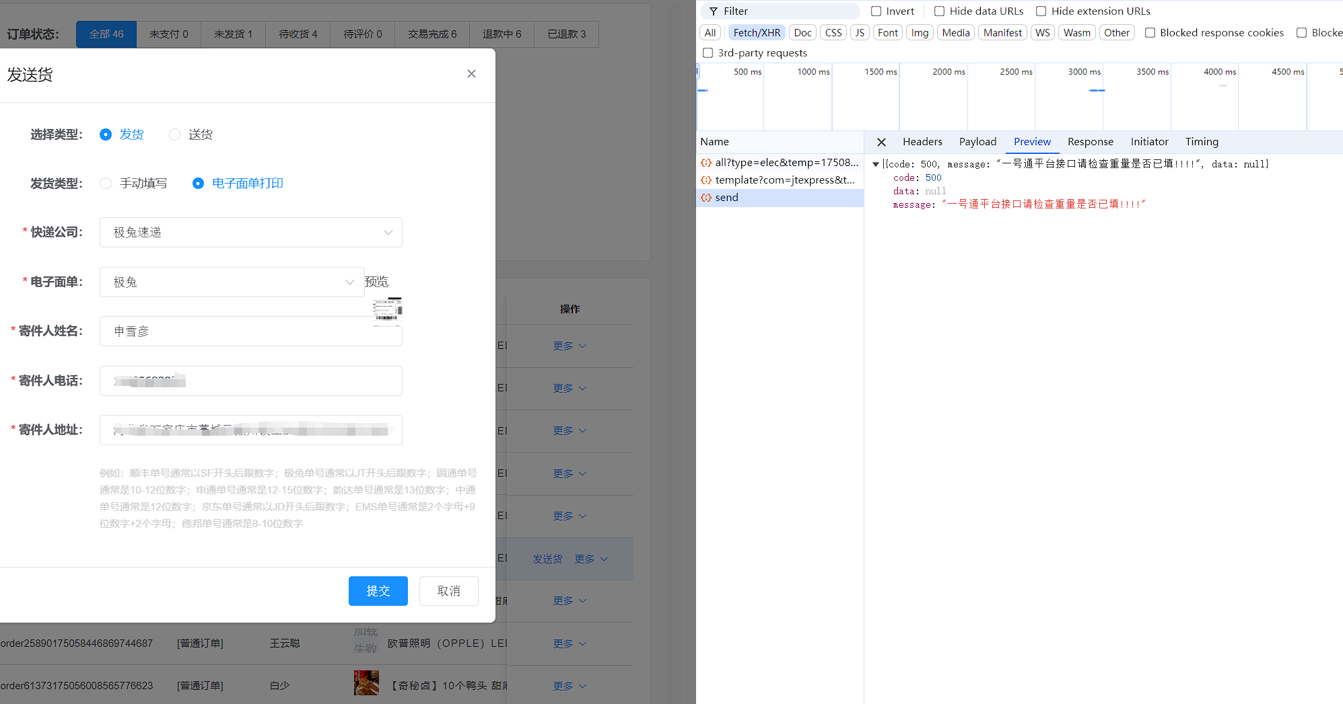
Task: Tick the 3rd-party requests checkbox
Action: (708, 53)
